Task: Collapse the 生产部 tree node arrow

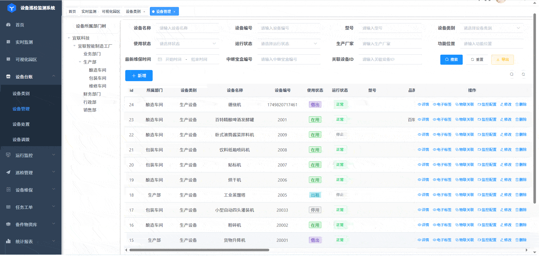Action: coord(80,62)
